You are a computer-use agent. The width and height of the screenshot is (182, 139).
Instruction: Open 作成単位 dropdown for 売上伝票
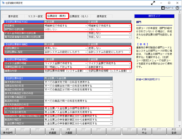[x=66, y=26]
